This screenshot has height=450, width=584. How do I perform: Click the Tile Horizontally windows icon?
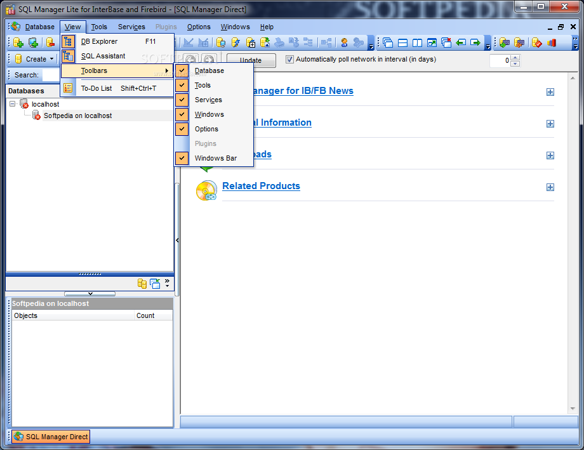coord(402,43)
